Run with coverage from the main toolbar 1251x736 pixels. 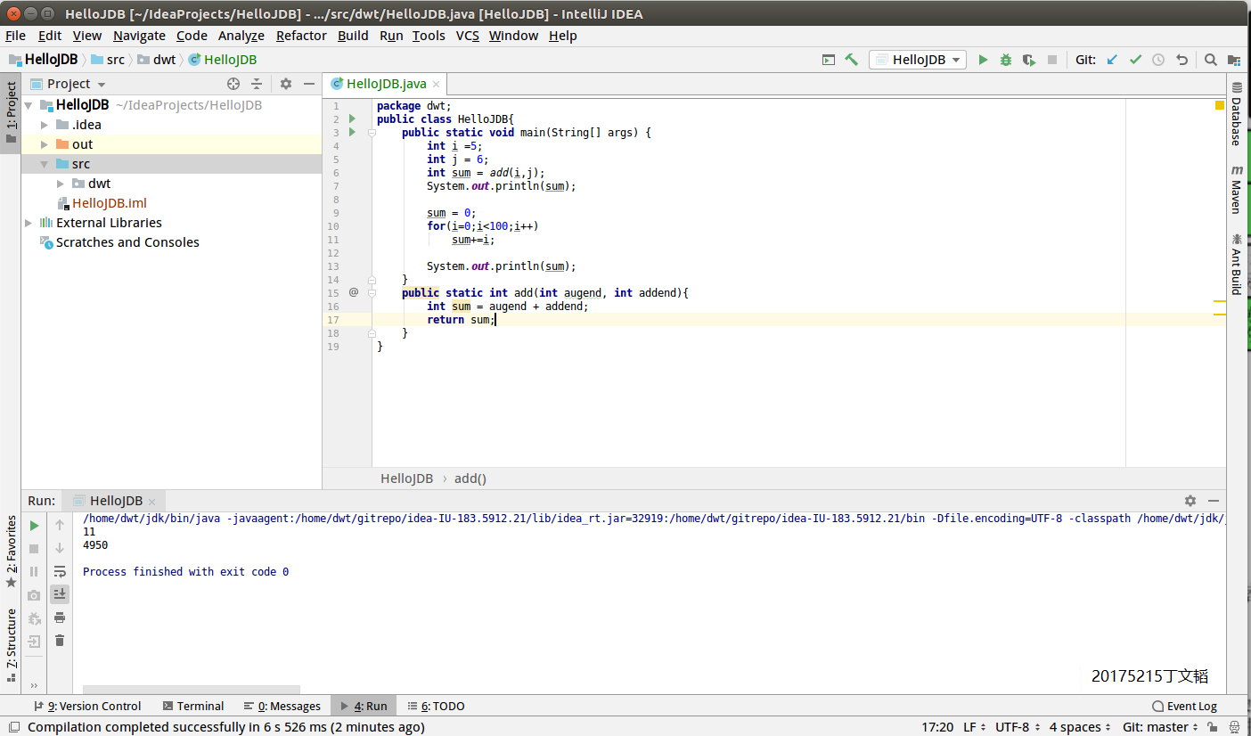(x=1028, y=60)
